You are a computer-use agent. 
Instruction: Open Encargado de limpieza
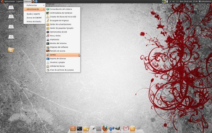click(x=63, y=21)
